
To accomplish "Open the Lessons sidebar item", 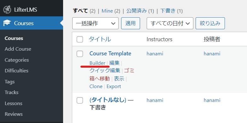I will coord(13,103).
